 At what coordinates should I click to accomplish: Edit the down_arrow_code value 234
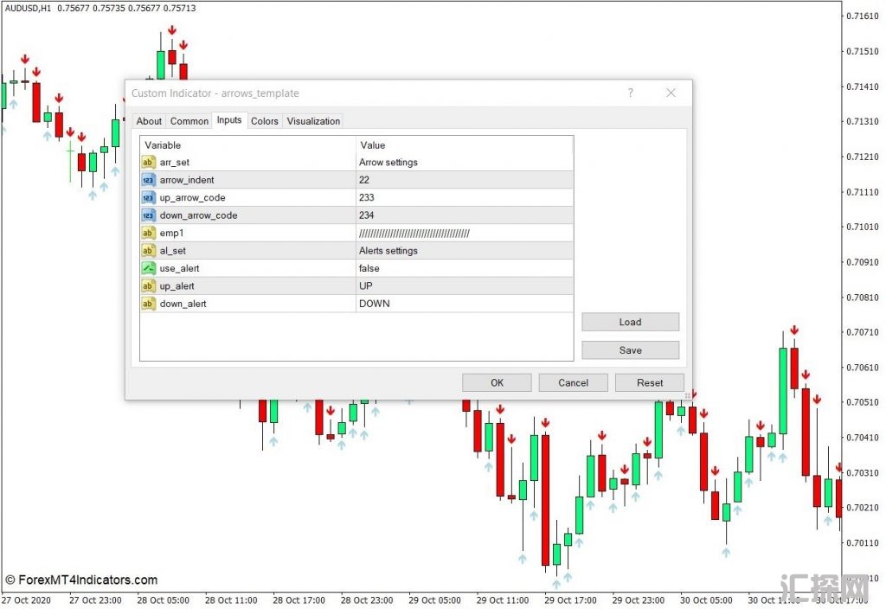click(x=465, y=215)
